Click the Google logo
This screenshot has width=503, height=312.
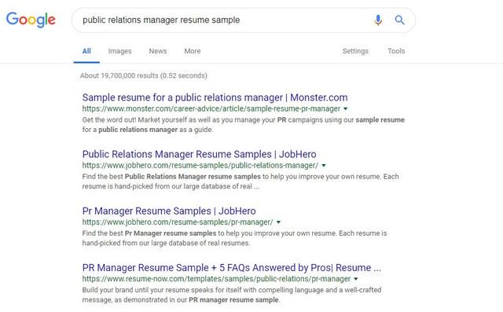coord(31,20)
